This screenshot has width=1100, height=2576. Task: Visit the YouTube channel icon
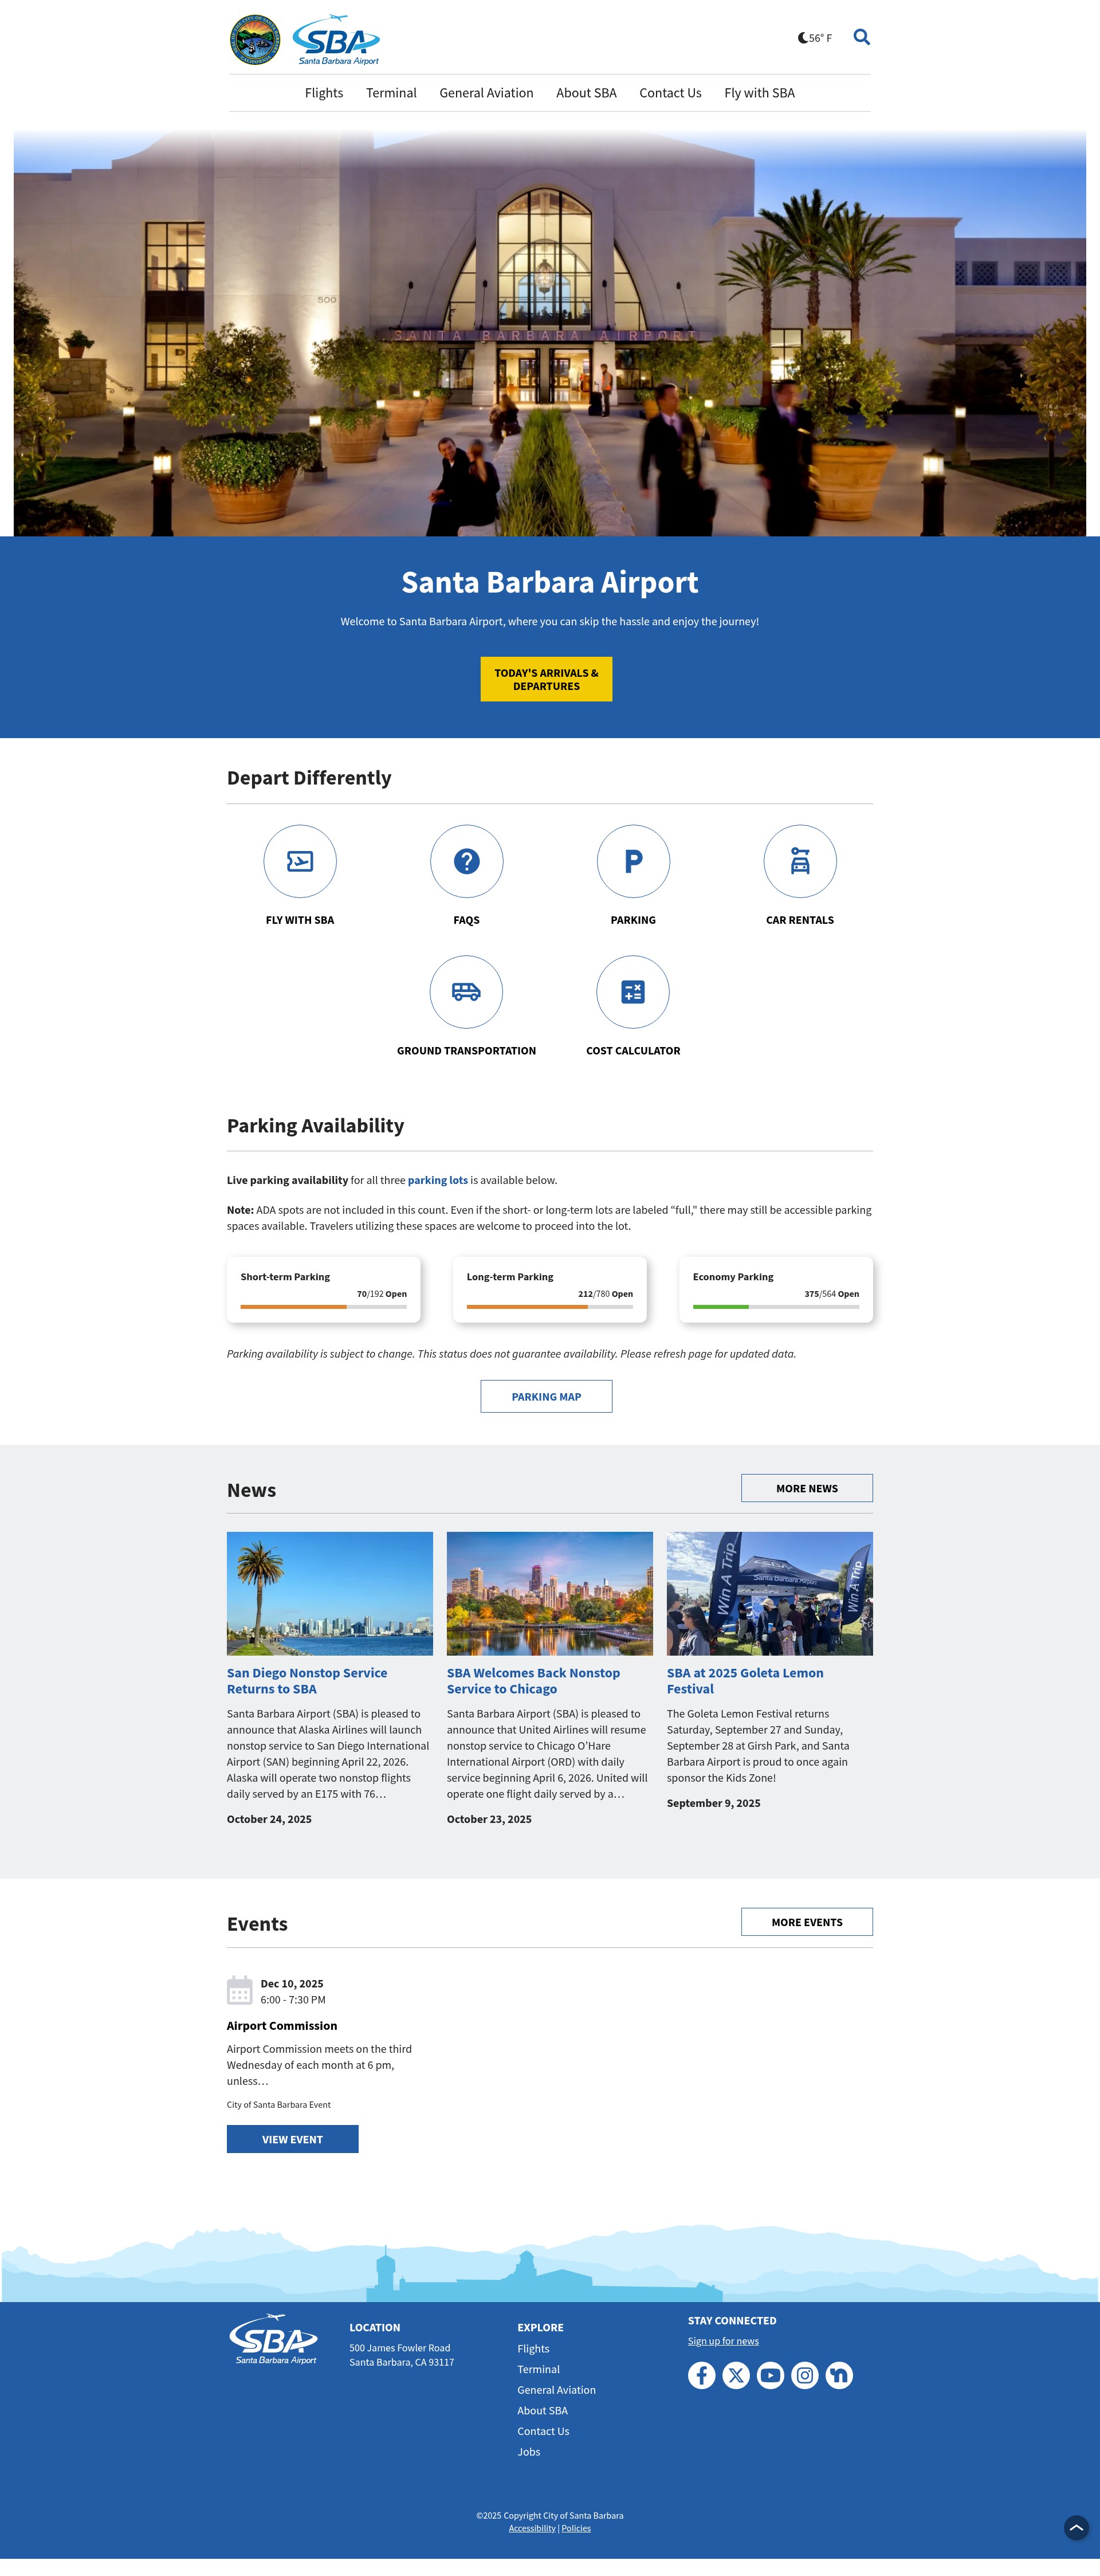(x=770, y=2375)
